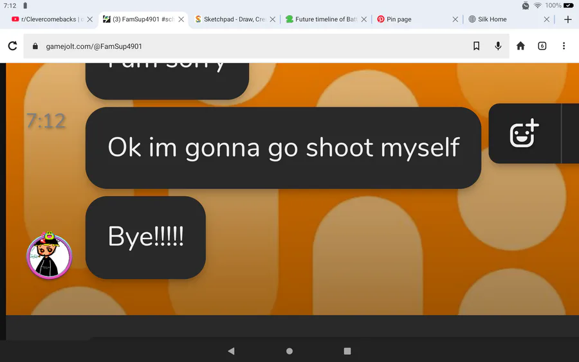Tap the 7:12 message timestamp
The image size is (579, 362).
46,121
